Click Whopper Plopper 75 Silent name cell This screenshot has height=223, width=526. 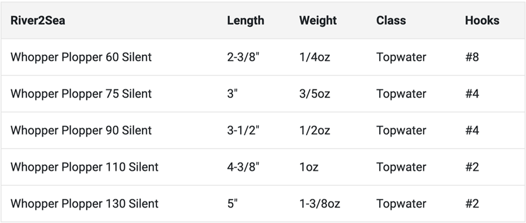[x=81, y=93]
